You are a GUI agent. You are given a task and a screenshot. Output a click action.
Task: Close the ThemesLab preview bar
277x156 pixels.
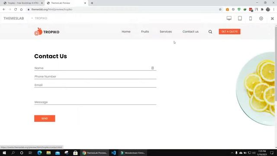(x=272, y=18)
